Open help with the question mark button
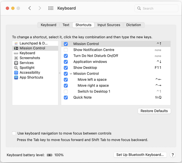 point(173,155)
